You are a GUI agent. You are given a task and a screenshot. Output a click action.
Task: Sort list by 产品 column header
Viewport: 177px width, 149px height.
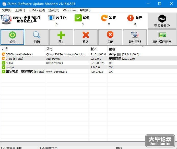(22, 49)
